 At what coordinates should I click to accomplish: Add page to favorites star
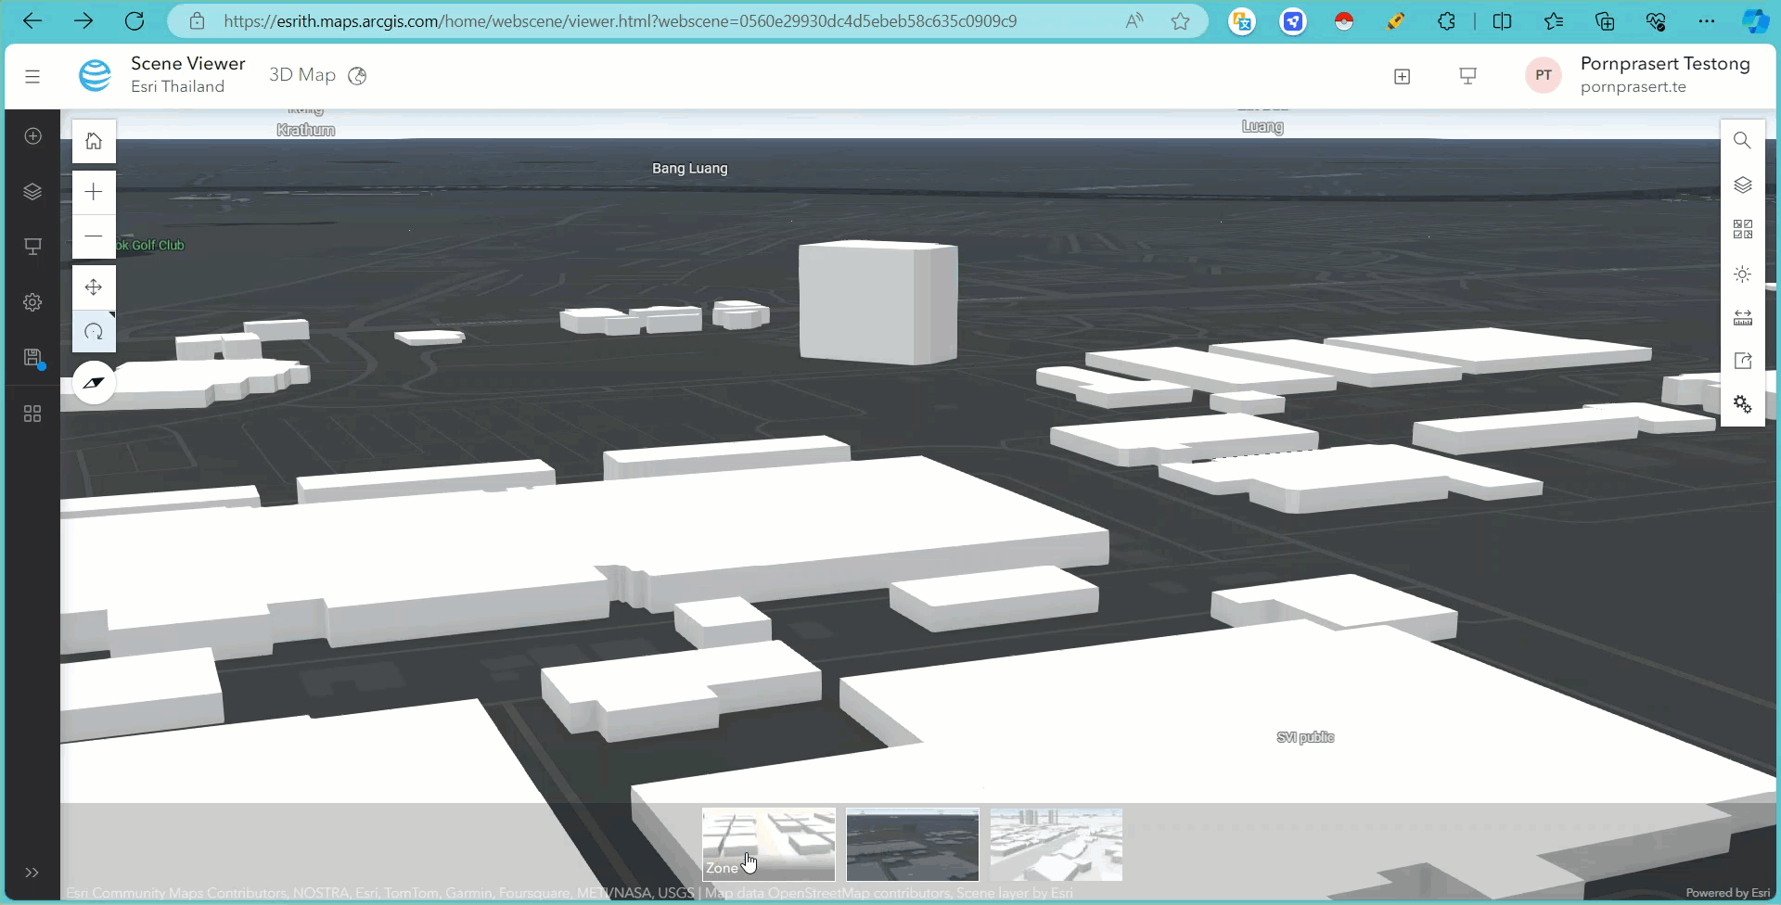[x=1180, y=21]
